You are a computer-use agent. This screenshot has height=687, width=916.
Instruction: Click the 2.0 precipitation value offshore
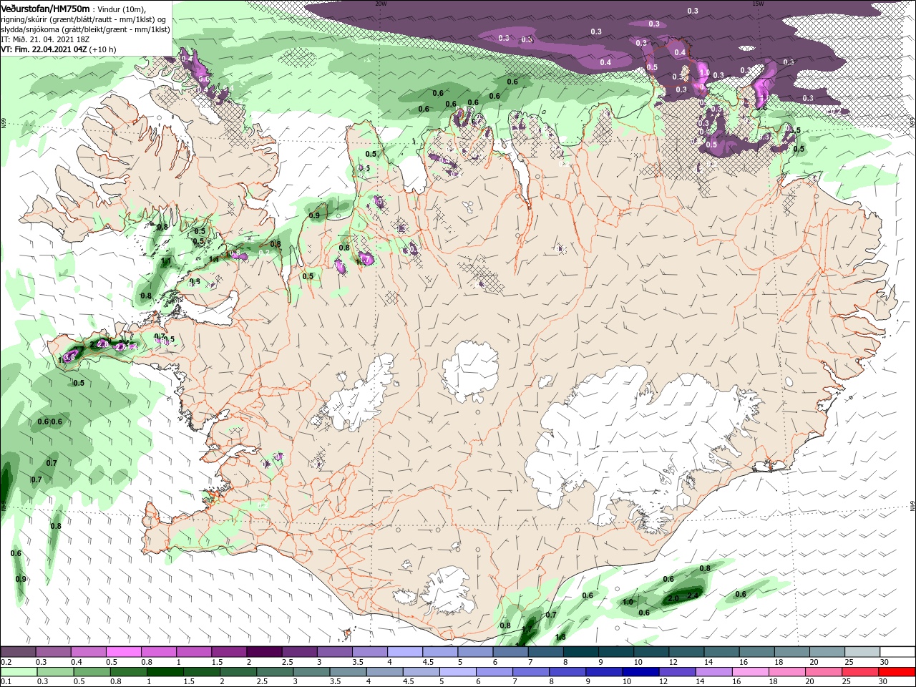pyautogui.click(x=673, y=598)
